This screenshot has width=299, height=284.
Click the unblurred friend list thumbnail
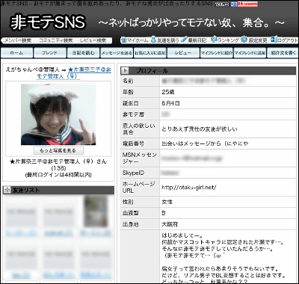(96, 212)
